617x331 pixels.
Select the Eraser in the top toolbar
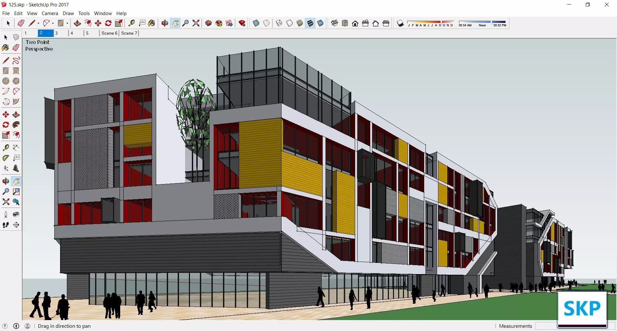point(21,23)
